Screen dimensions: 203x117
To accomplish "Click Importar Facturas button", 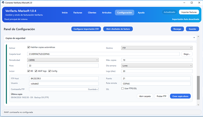I will (x=189, y=12).
